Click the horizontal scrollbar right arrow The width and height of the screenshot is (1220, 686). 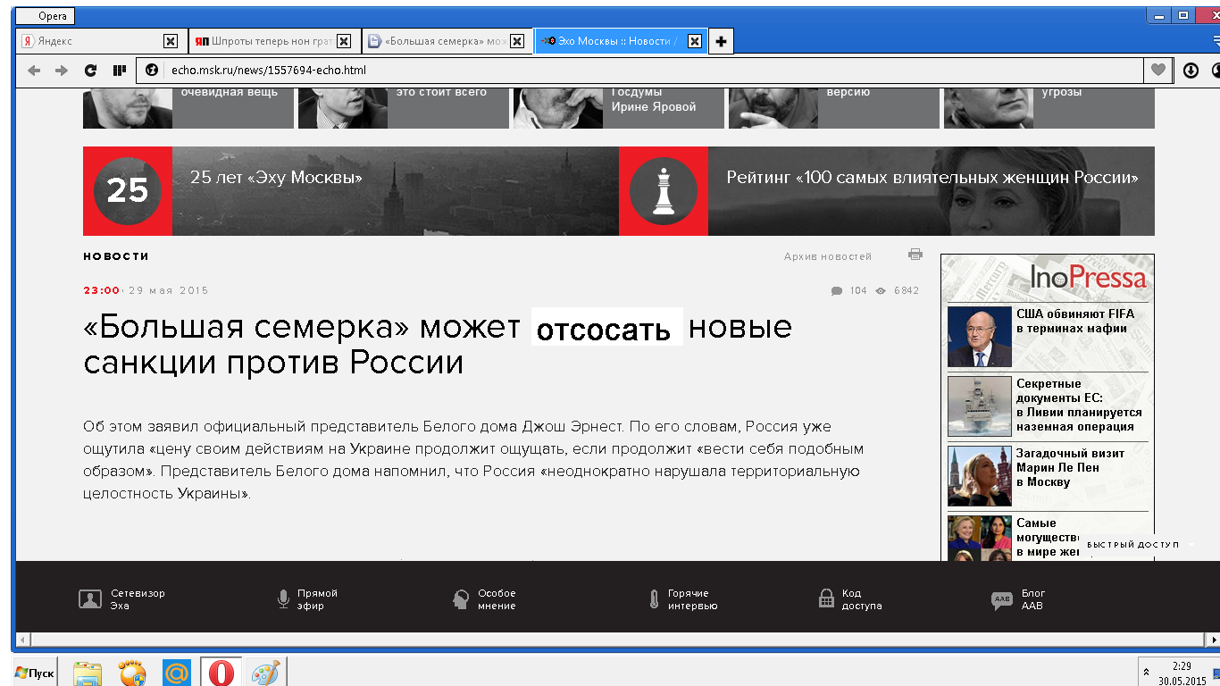(x=1213, y=640)
